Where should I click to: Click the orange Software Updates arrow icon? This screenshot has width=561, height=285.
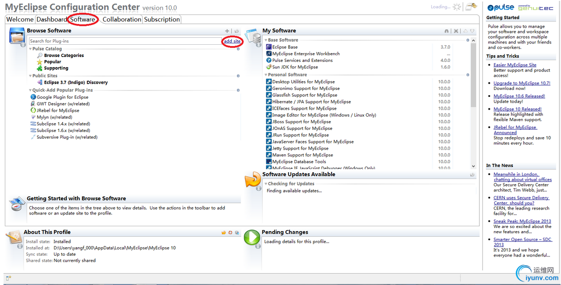click(x=253, y=180)
